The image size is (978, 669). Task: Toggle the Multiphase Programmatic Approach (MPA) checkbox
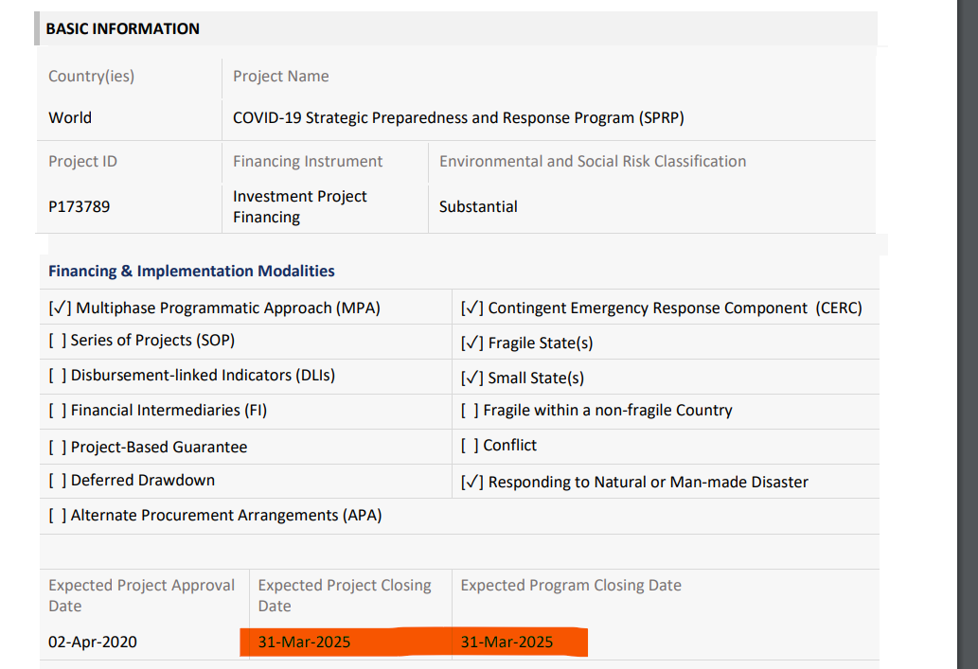[x=60, y=308]
